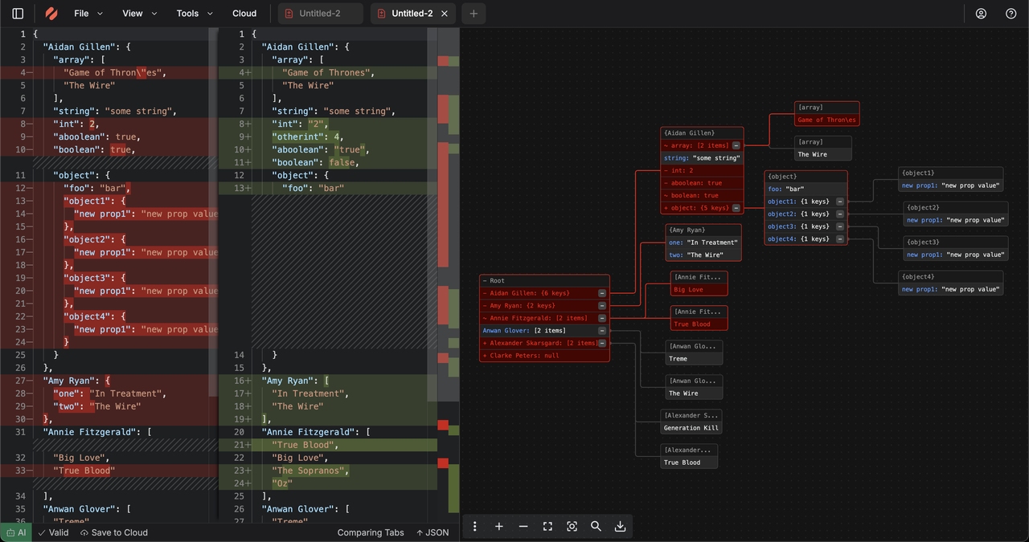Switch to the first Untitled-2 tab
This screenshot has width=1029, height=542.
pos(320,14)
